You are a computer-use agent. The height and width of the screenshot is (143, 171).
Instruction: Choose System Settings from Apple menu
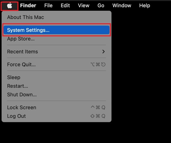(28, 30)
